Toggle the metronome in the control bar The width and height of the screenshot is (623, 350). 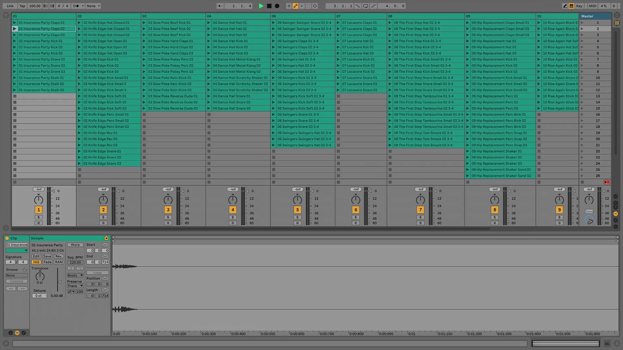click(78, 6)
